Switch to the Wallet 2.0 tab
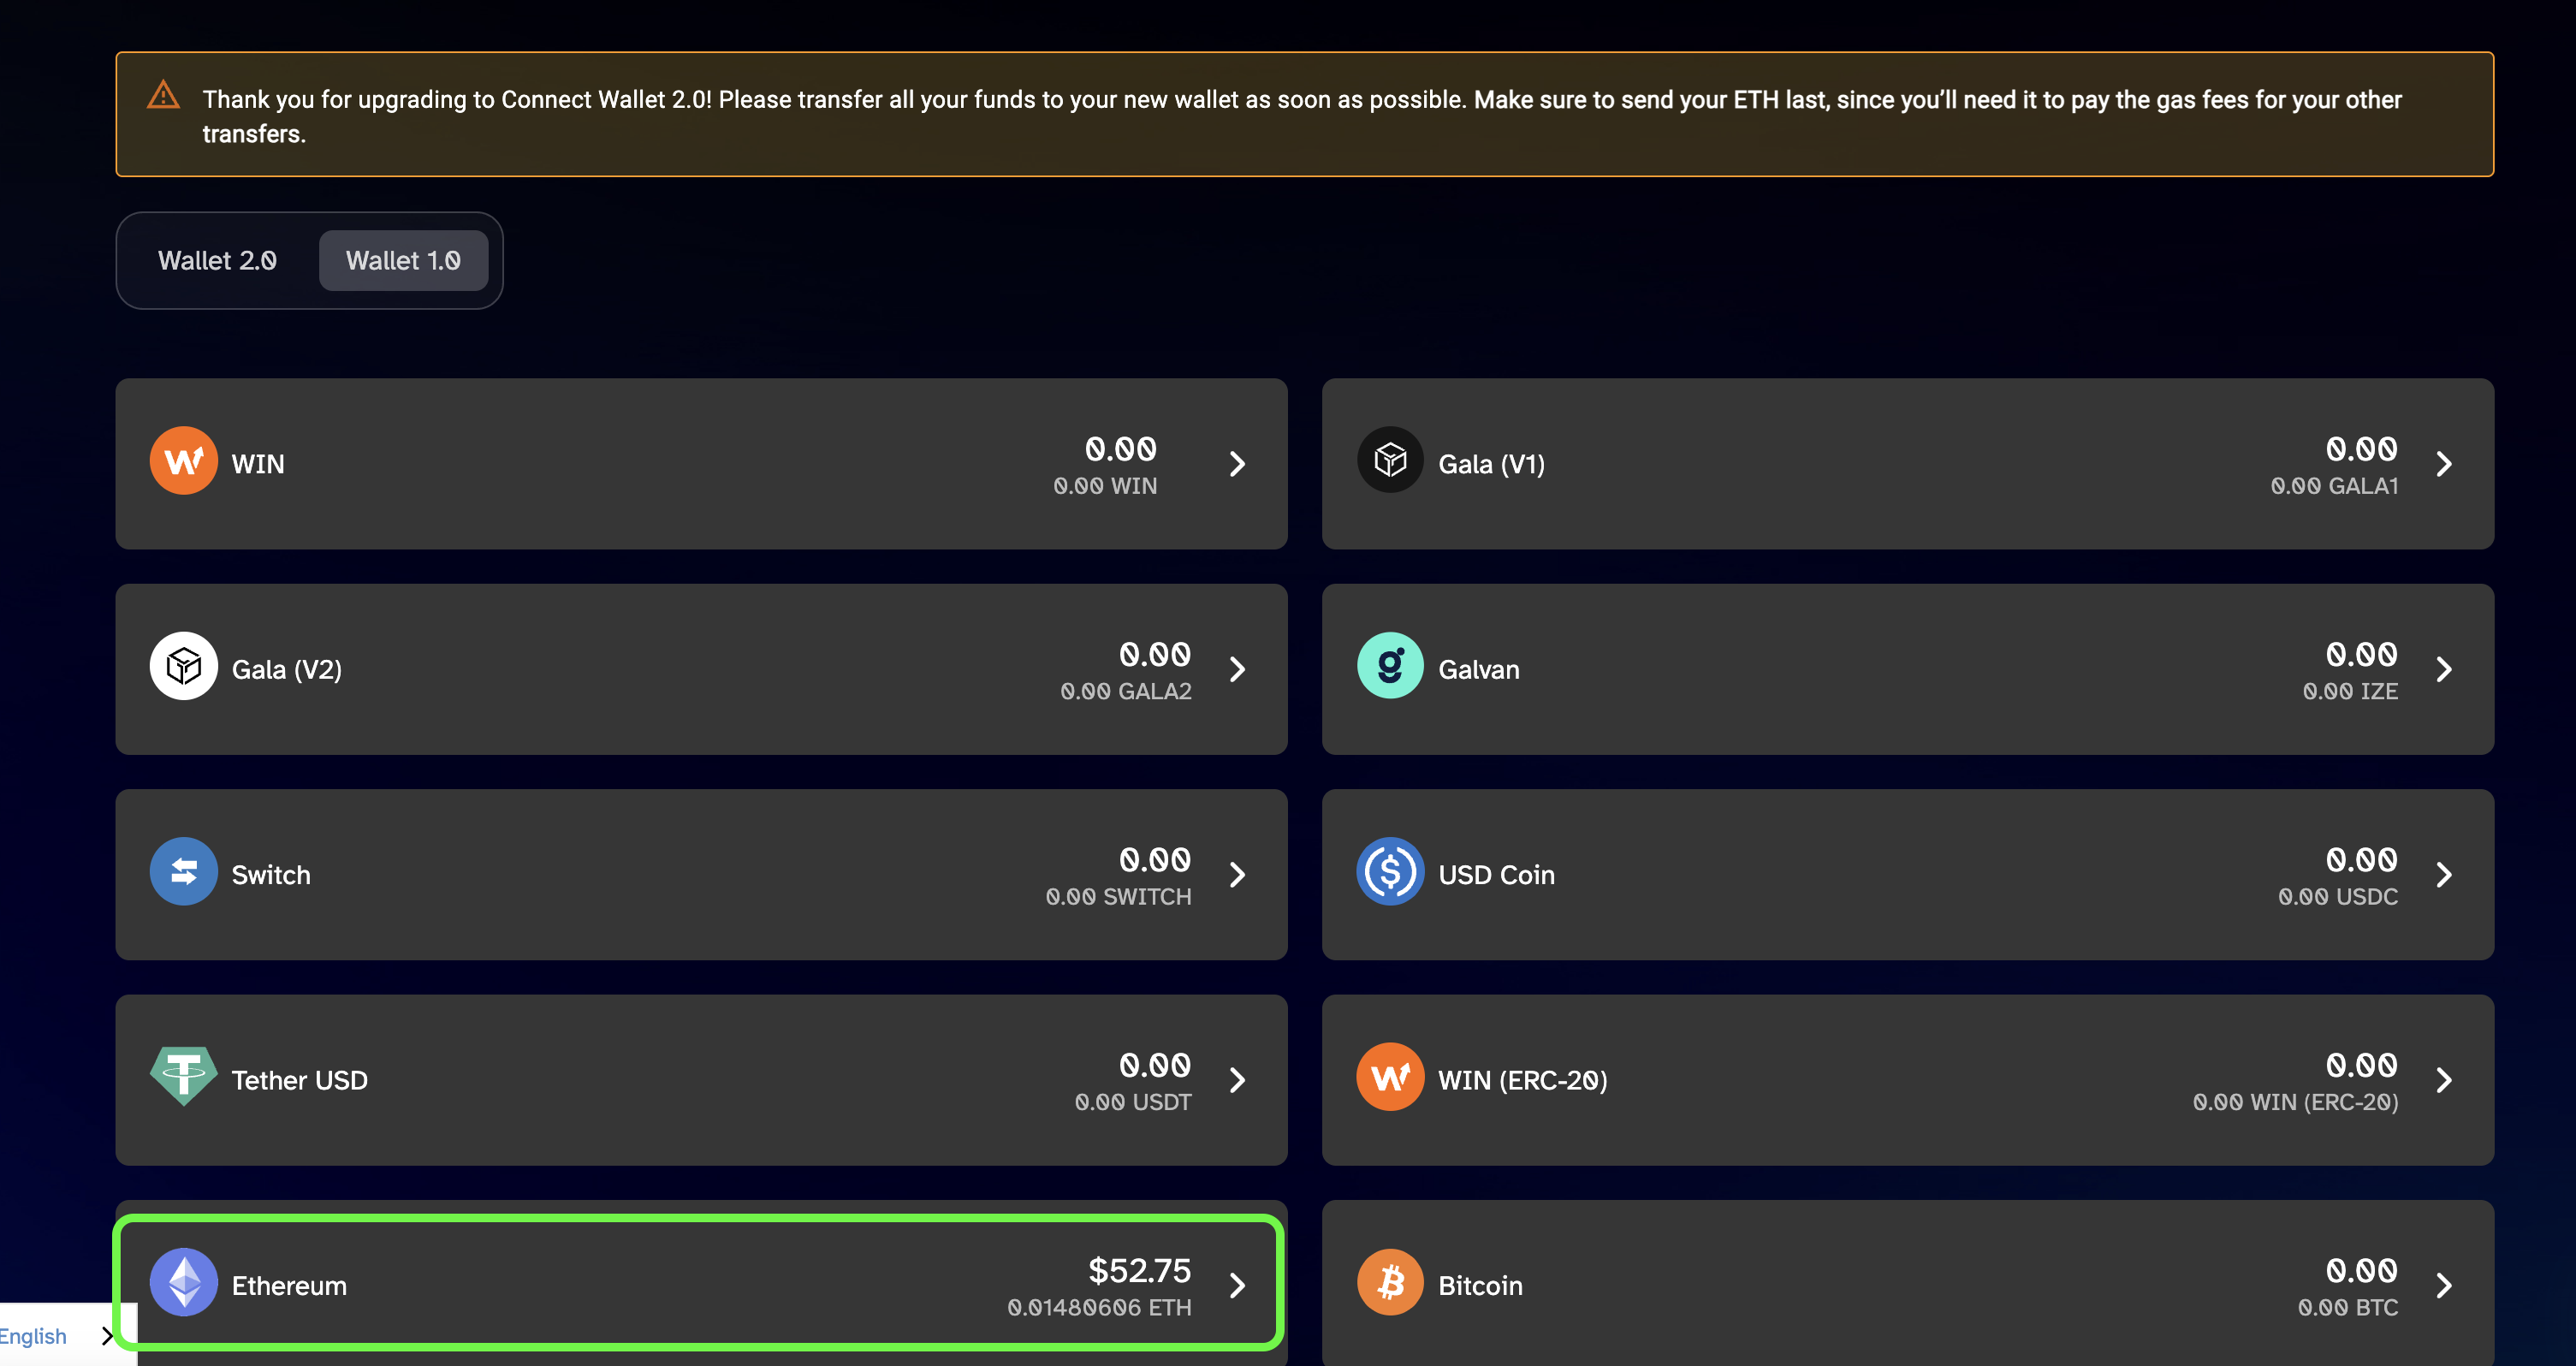 pos(217,261)
